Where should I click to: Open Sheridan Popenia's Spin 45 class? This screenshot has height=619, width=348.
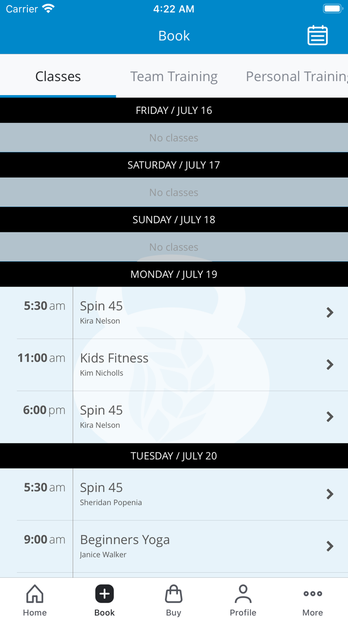tap(149, 493)
